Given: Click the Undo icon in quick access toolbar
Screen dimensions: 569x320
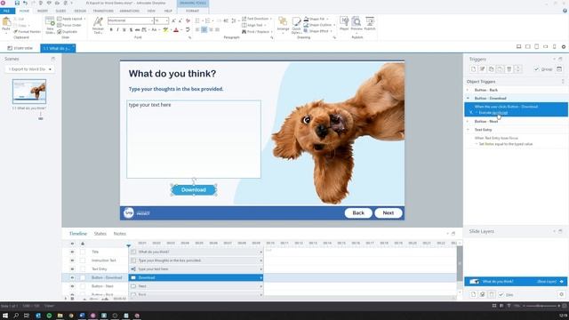Looking at the screenshot, I should click(x=25, y=3).
